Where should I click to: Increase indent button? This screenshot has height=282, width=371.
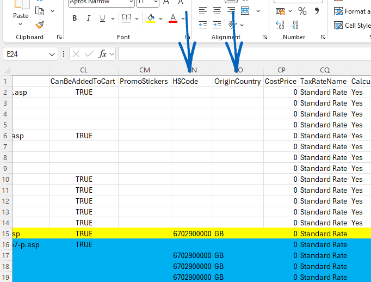pos(217,24)
